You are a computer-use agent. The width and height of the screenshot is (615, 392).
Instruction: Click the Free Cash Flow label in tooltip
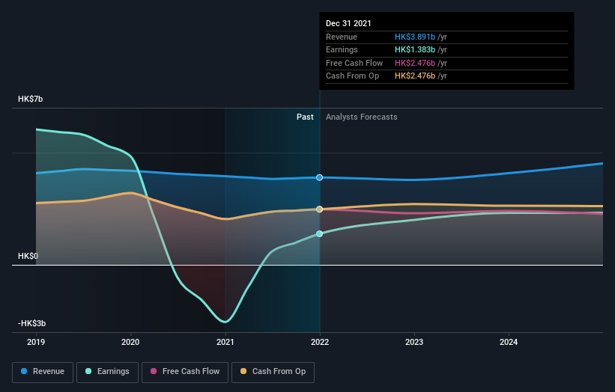(354, 63)
